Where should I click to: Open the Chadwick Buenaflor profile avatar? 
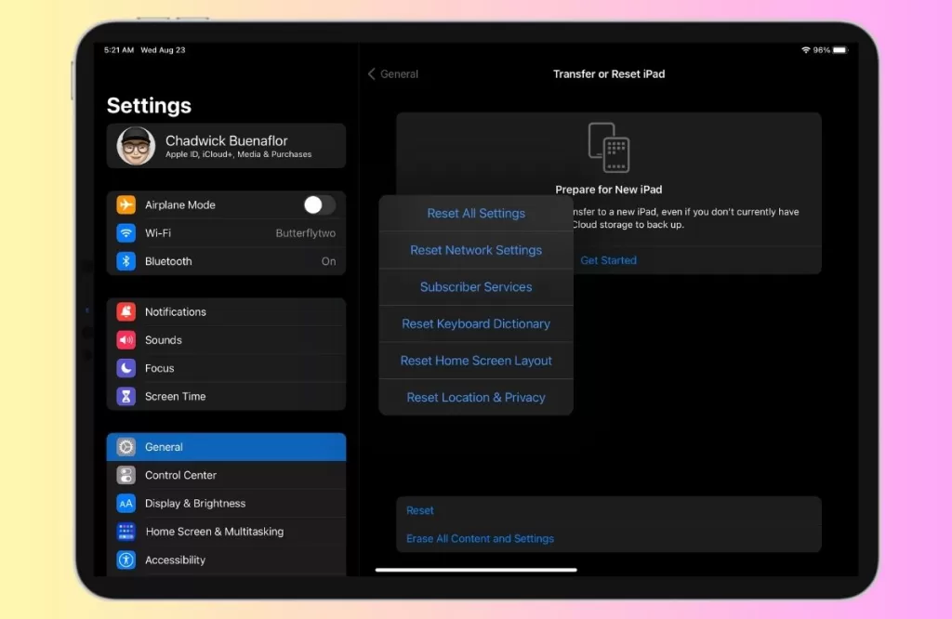click(x=136, y=146)
